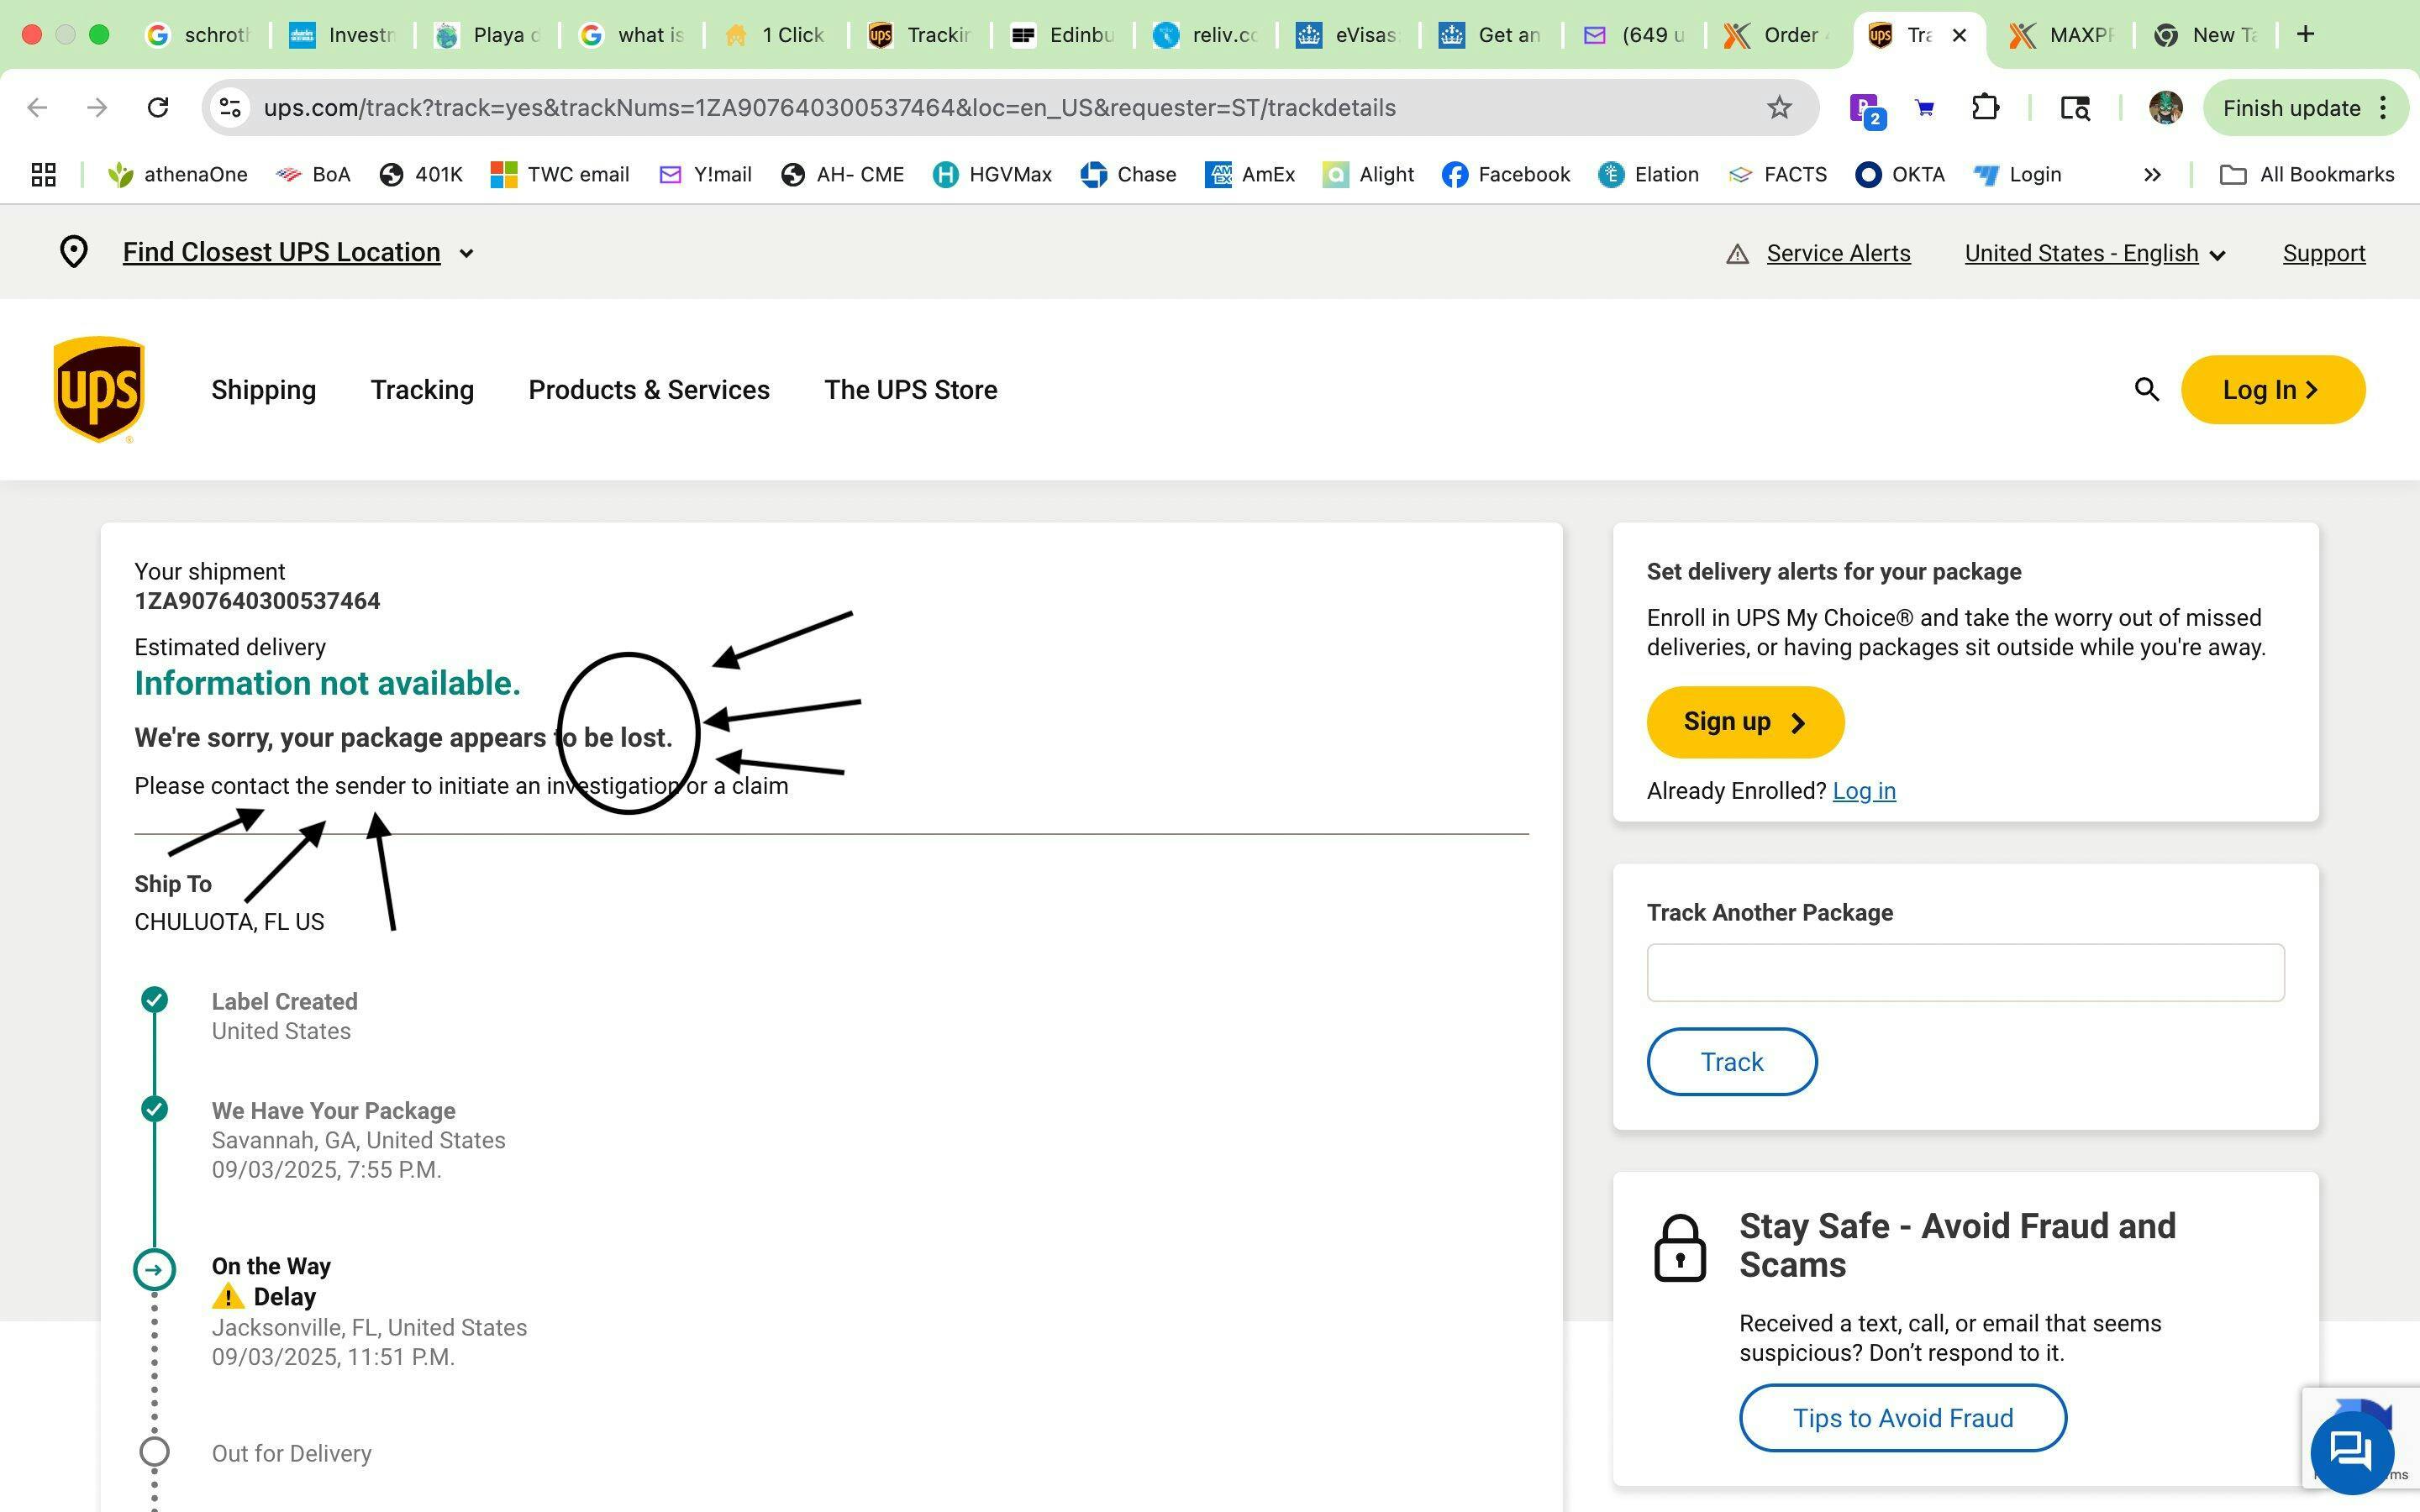Open the HGVMax bookmark
Viewport: 2420px width, 1512px height.
click(992, 175)
